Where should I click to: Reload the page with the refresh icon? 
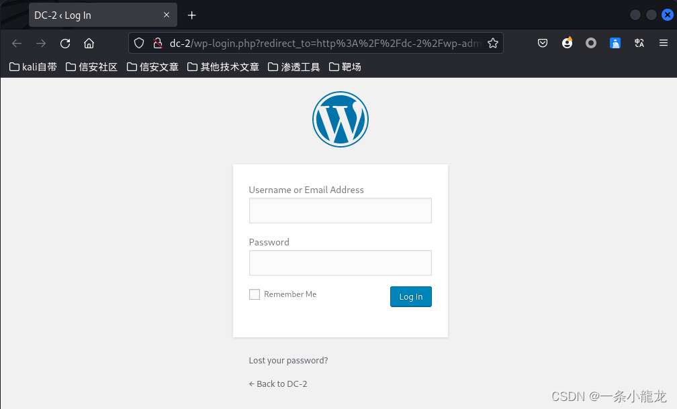pos(65,43)
